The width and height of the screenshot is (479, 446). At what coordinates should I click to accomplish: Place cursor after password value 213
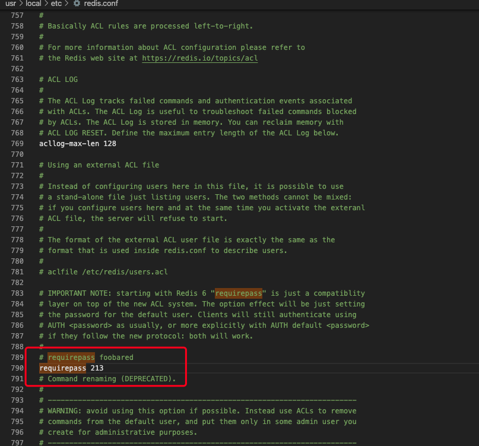click(x=104, y=368)
